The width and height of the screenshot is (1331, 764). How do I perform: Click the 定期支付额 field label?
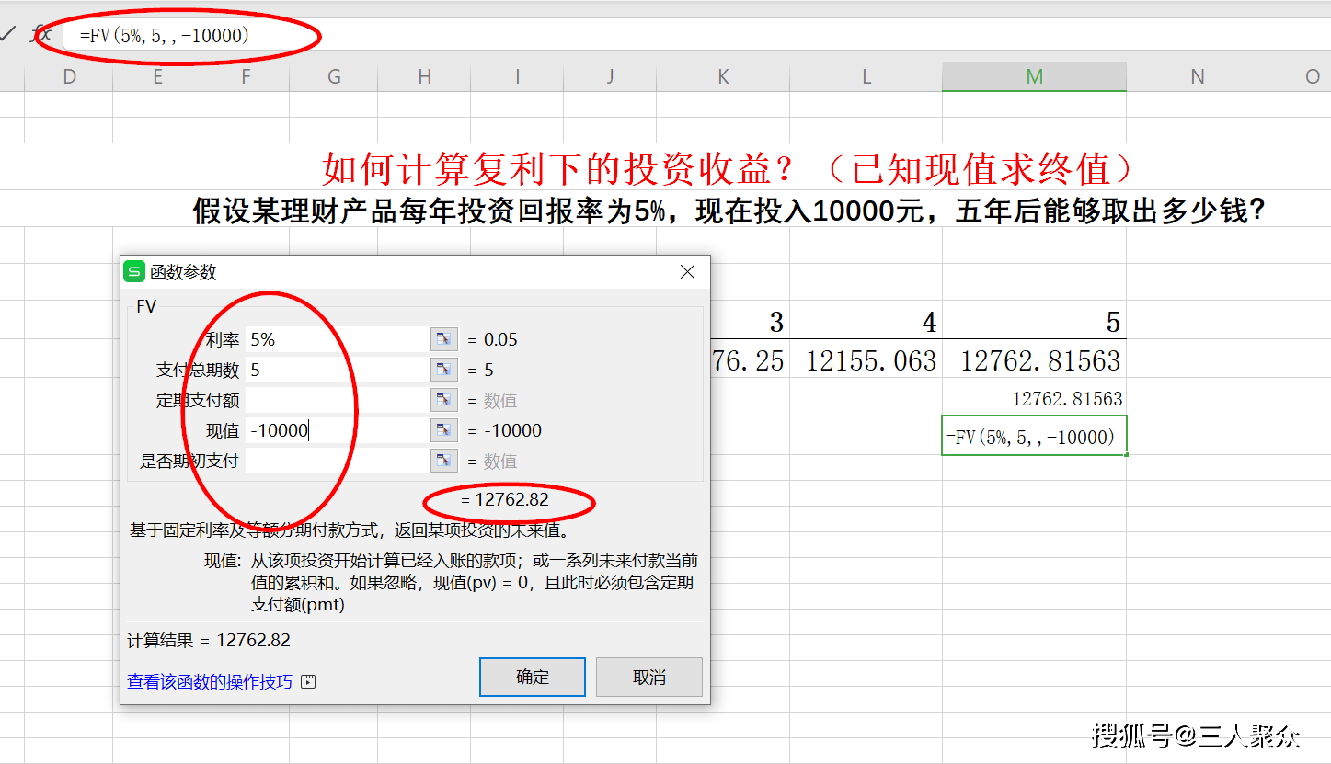[198, 400]
